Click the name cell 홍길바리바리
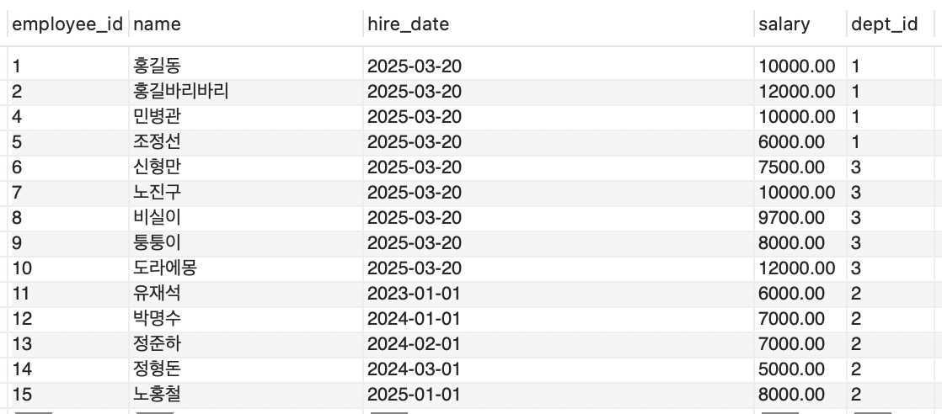Viewport: 942px width, 414px height. pyautogui.click(x=246, y=92)
